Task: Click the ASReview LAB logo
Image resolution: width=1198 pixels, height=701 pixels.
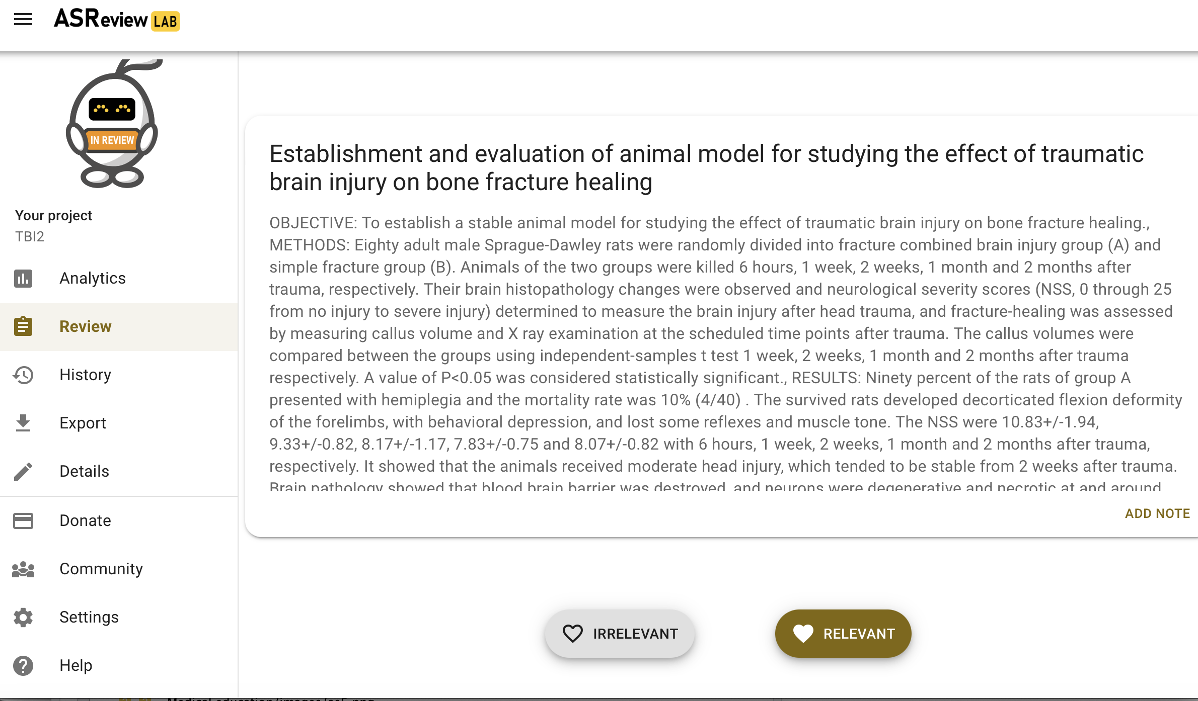Action: pyautogui.click(x=117, y=20)
